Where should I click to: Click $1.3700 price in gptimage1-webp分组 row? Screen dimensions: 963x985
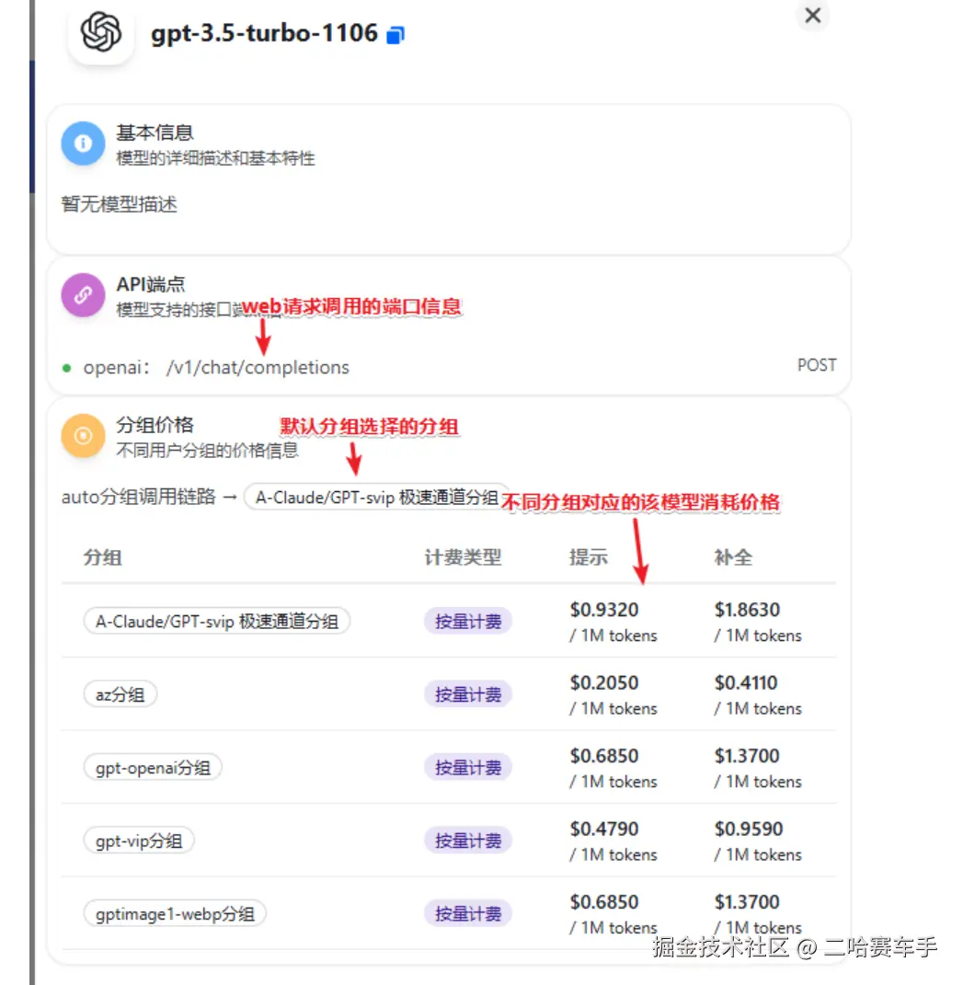point(746,902)
